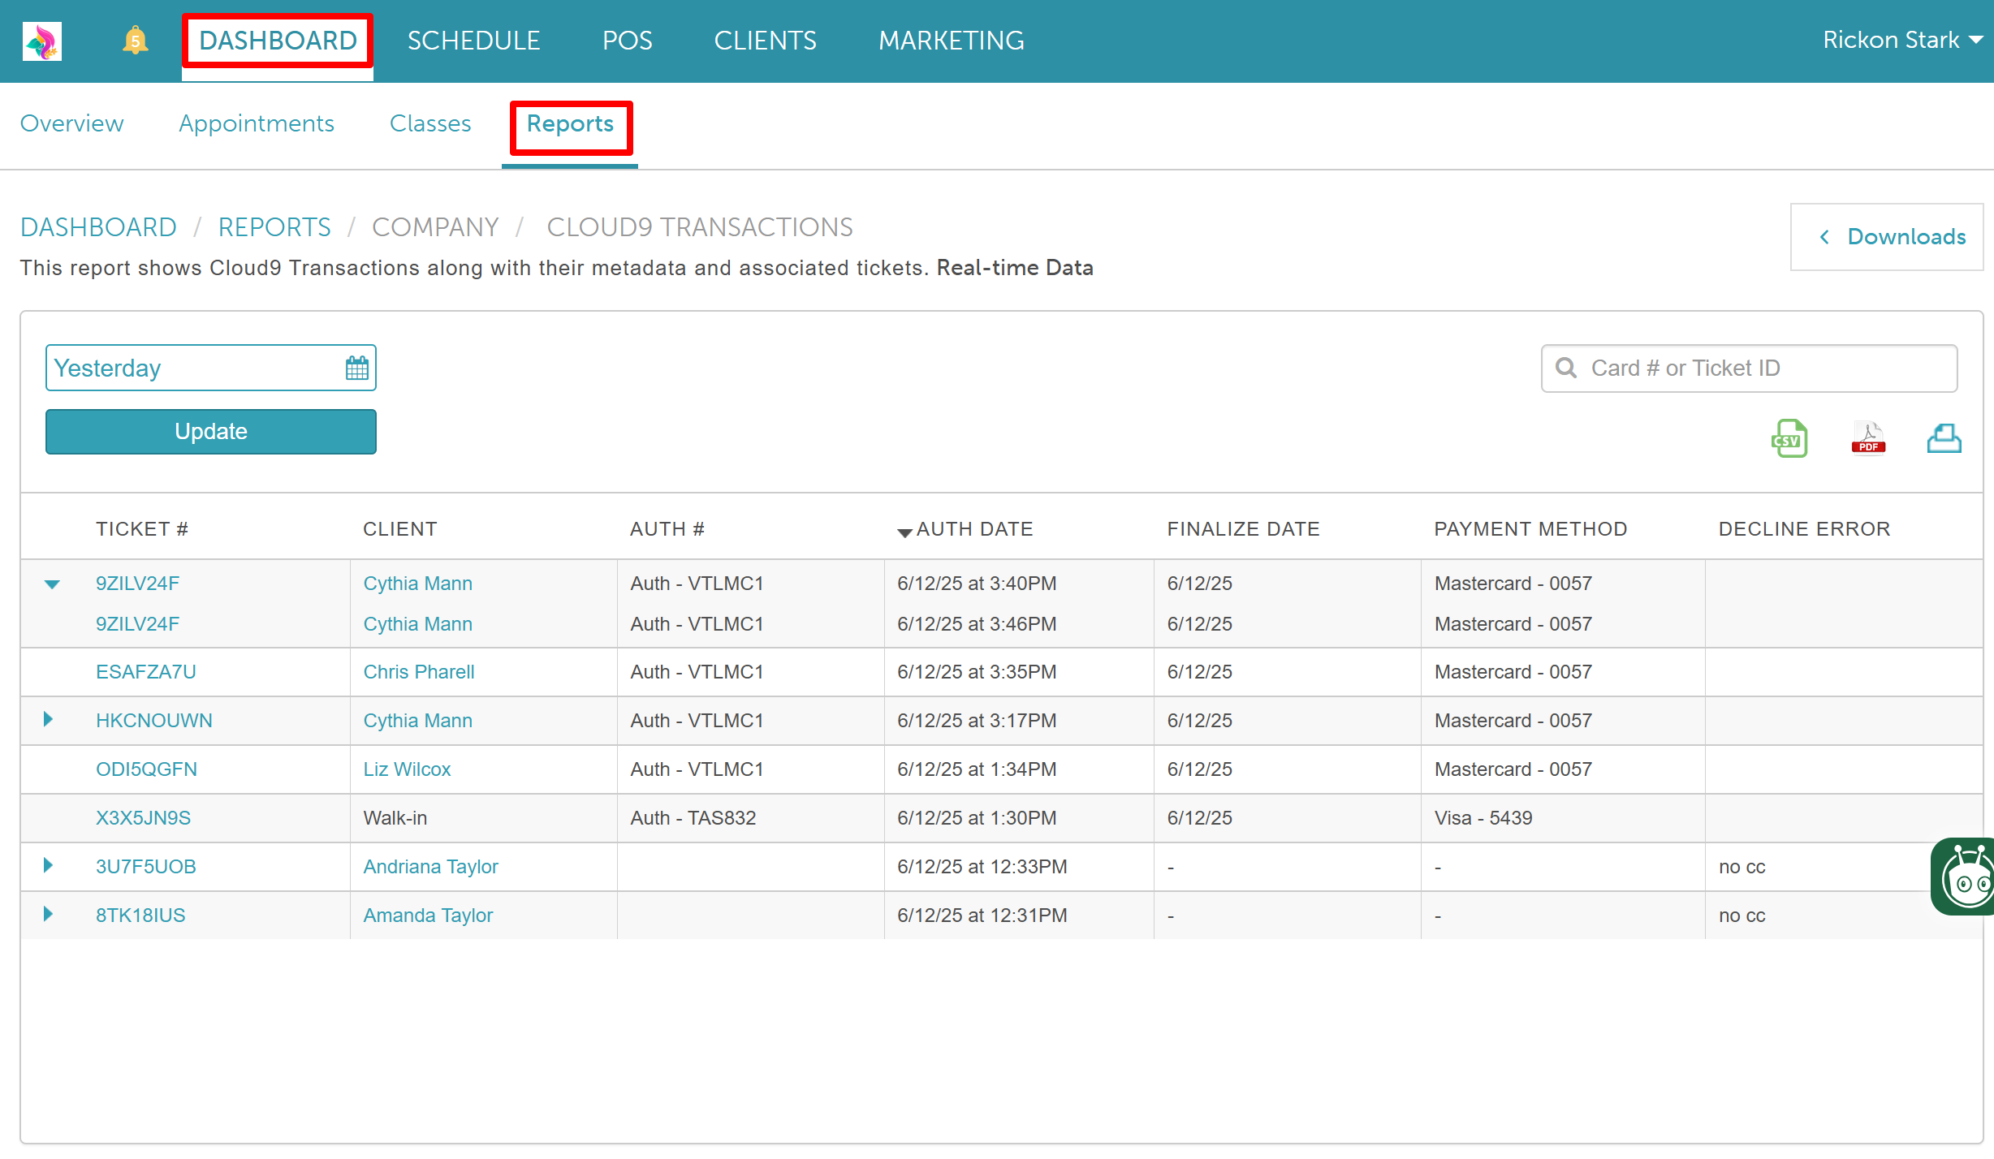
Task: Switch to the SCHEDULE menu
Action: 473,40
